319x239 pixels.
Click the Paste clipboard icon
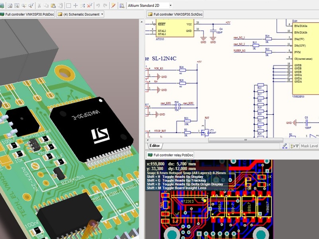53,5
